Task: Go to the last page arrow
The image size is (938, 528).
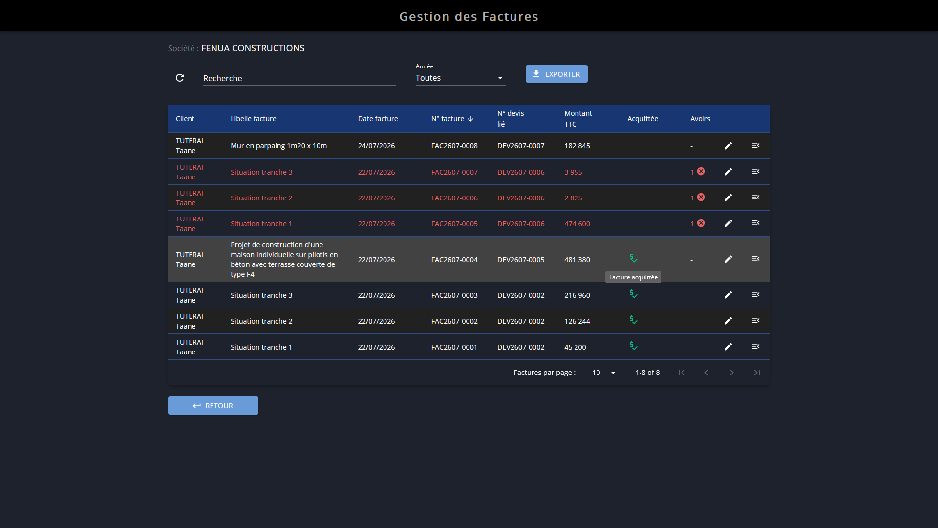Action: (757, 373)
